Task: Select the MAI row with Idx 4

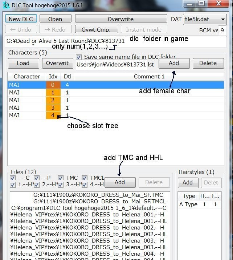Action: pyautogui.click(x=116, y=115)
